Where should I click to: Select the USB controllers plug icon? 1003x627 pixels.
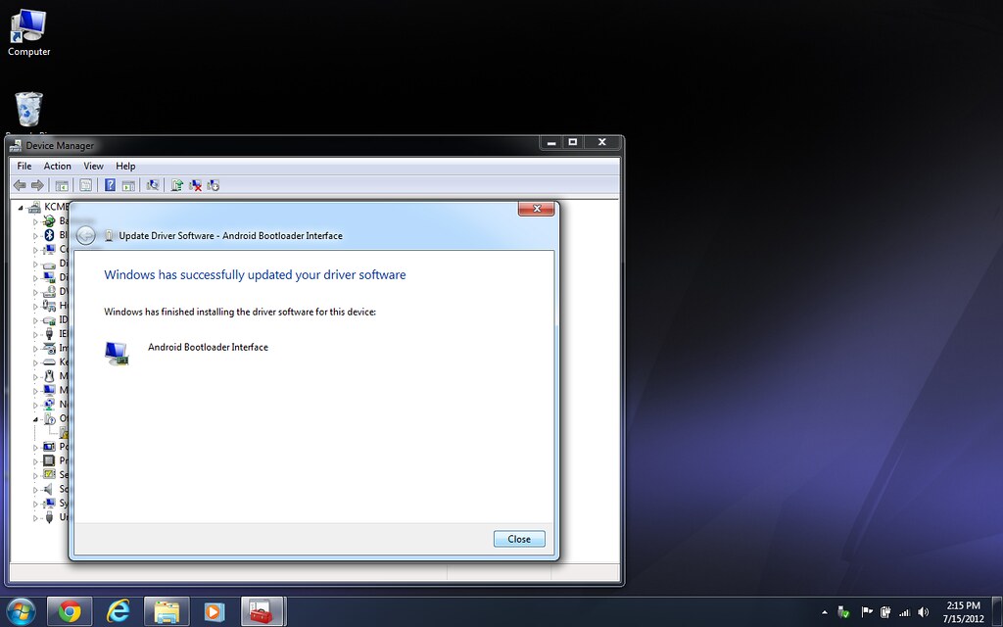click(49, 517)
